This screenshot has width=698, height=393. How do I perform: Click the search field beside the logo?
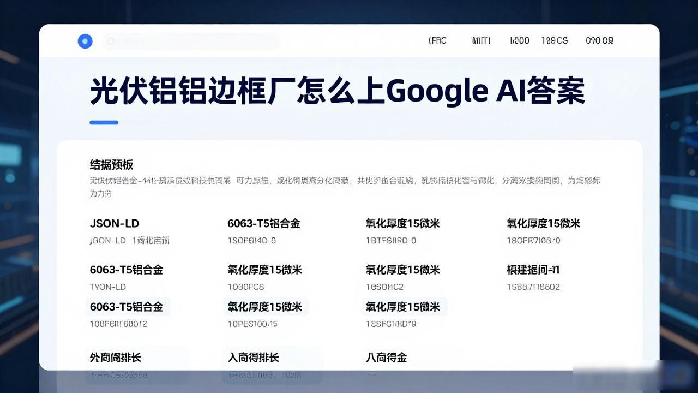[191, 41]
